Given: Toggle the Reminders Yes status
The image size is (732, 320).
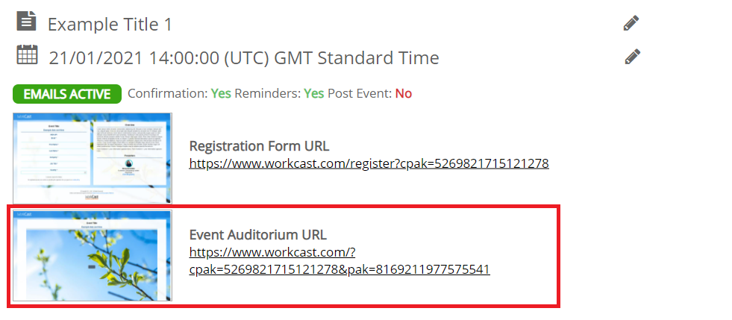Looking at the screenshot, I should click(x=313, y=94).
